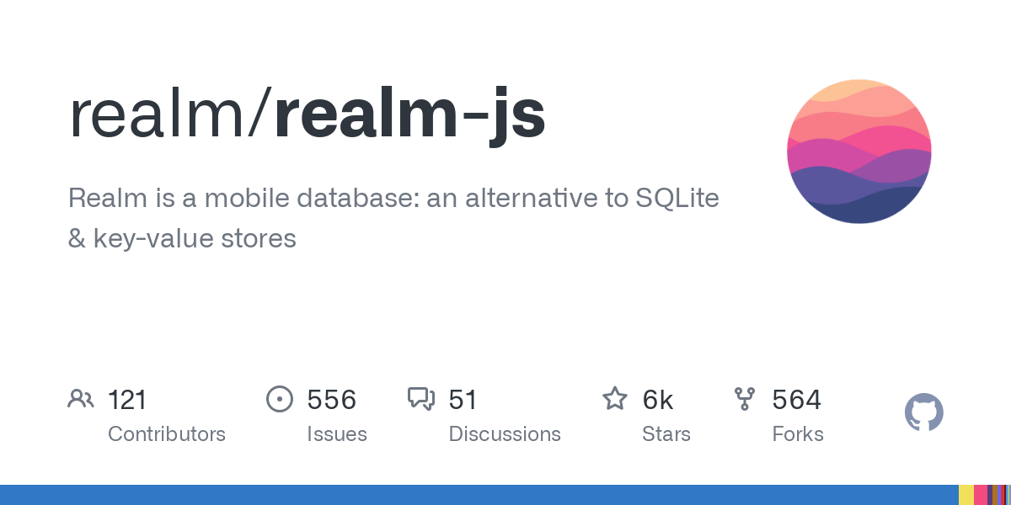Click the Forks branch icon

tap(745, 399)
